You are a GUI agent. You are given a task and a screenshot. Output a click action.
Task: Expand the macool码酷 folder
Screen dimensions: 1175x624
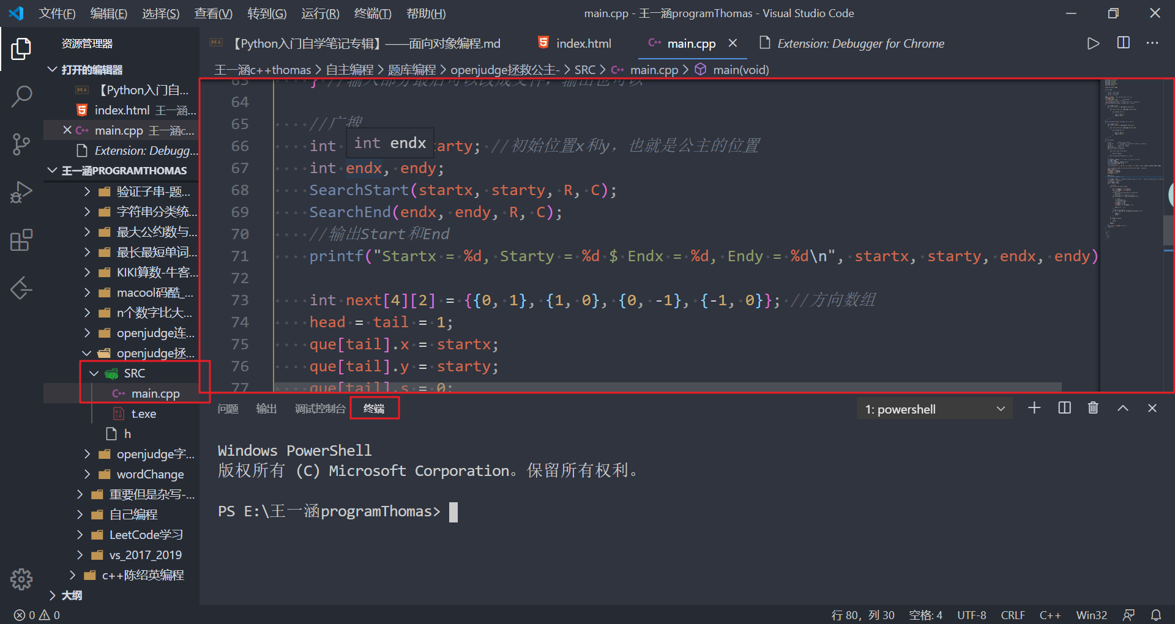(x=121, y=292)
